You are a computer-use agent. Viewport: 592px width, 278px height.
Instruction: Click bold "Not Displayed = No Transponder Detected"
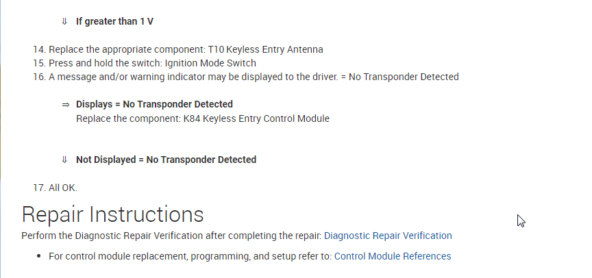[166, 160]
